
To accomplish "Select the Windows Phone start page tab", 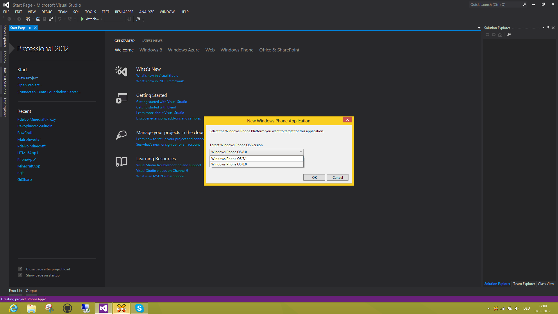I will (x=237, y=50).
